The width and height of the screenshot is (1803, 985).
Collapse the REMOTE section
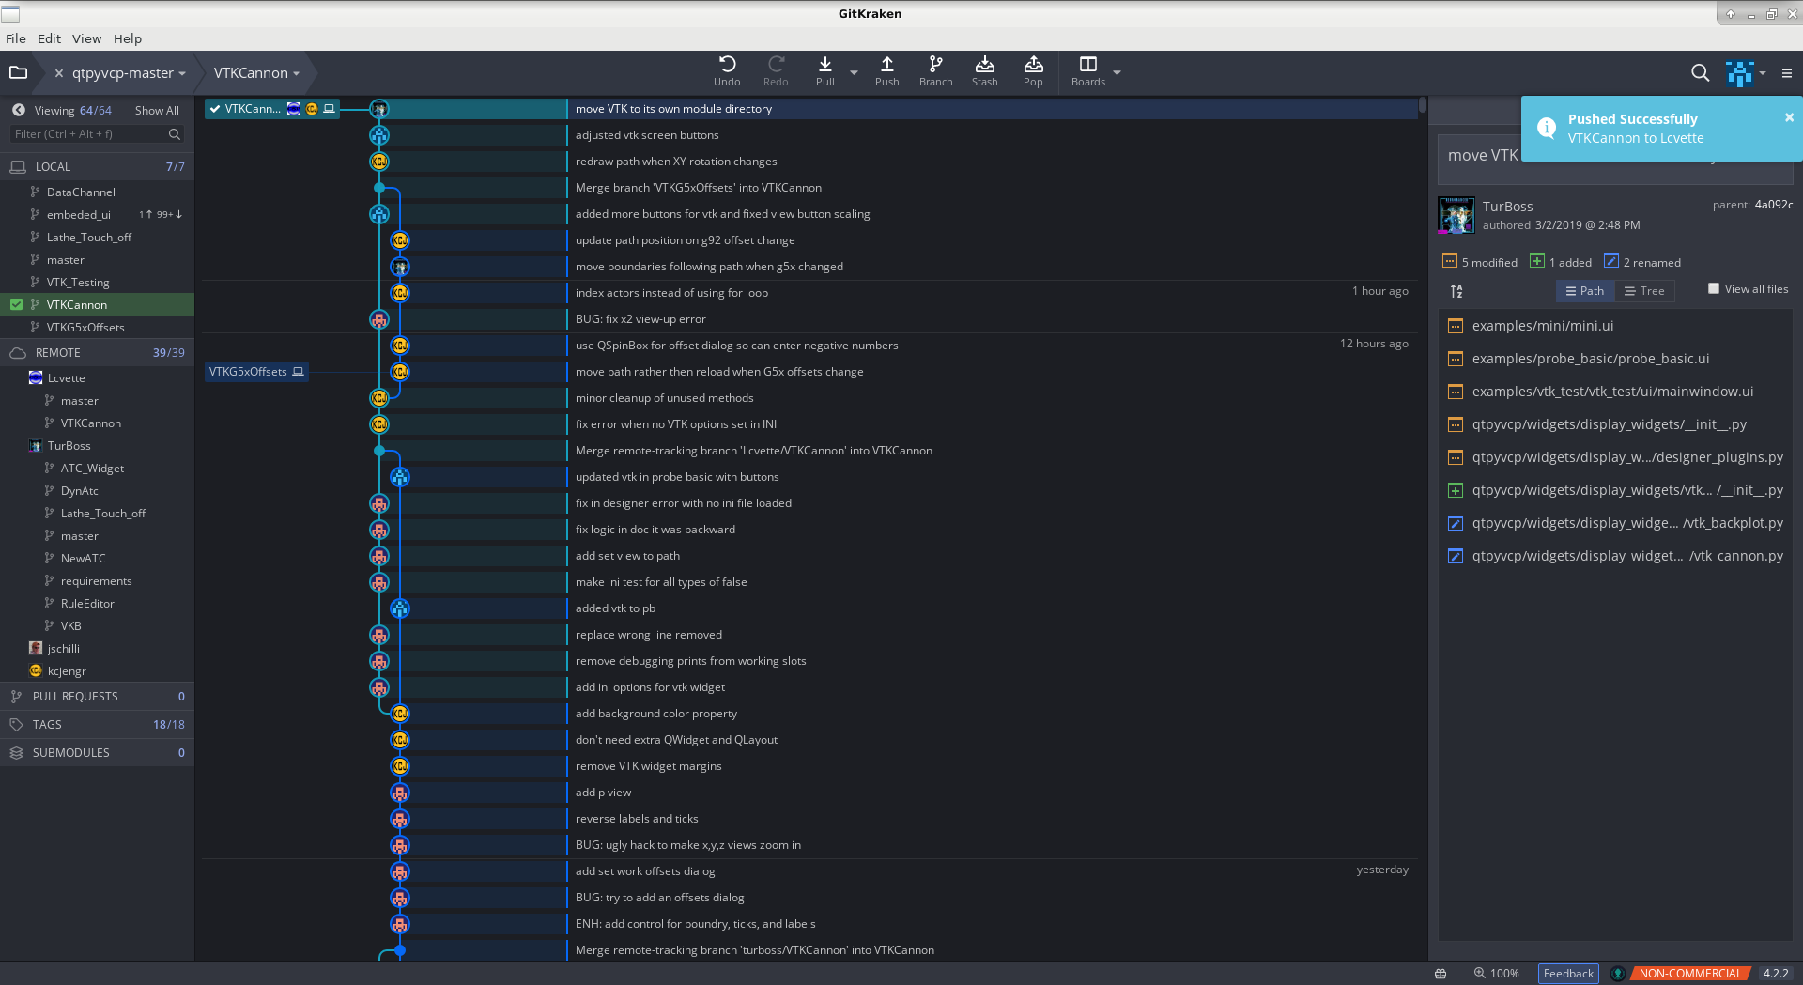coord(97,352)
